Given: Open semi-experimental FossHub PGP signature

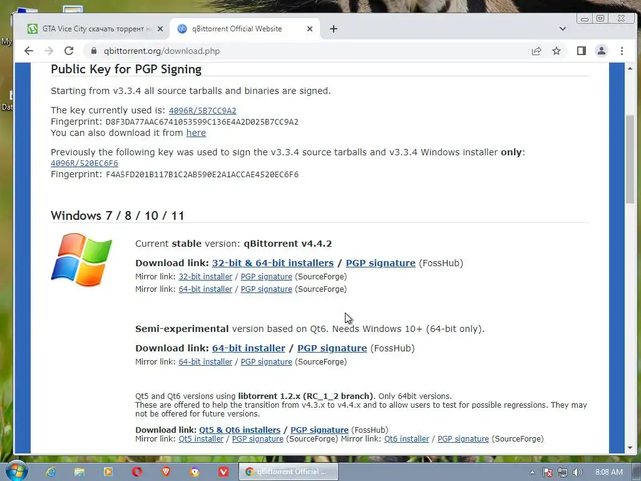Looking at the screenshot, I should pos(332,348).
